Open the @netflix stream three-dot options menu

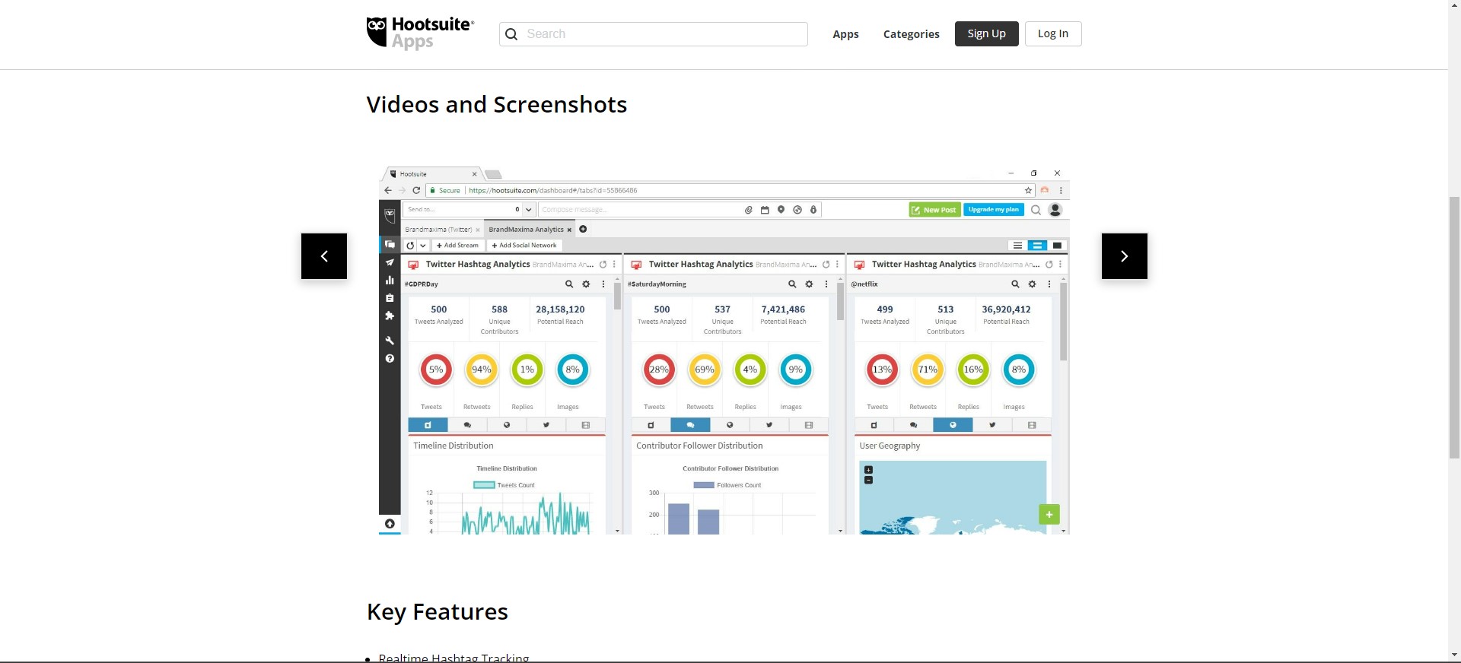1049,284
